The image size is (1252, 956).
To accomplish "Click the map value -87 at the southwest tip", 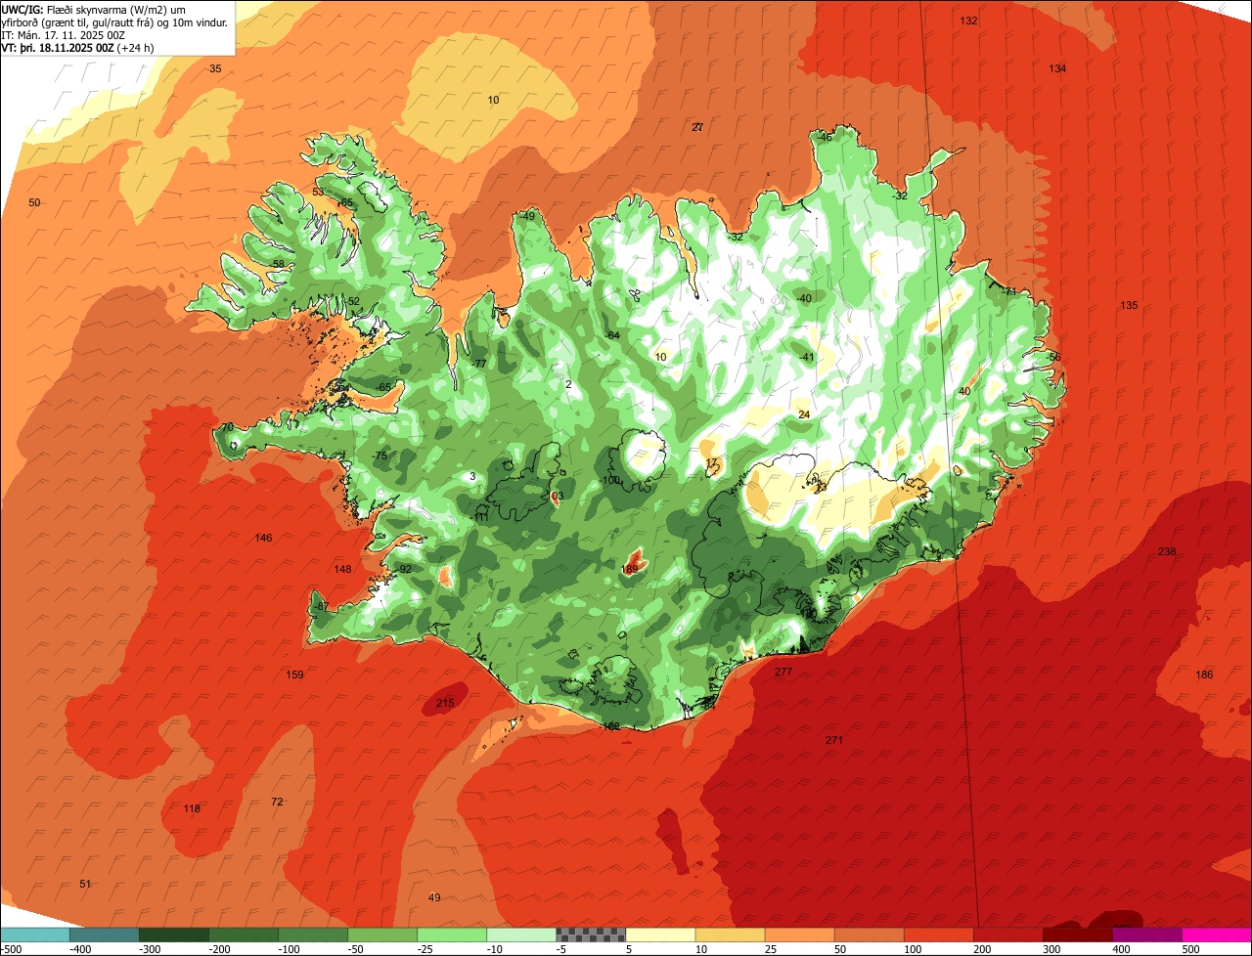I will (x=321, y=607).
